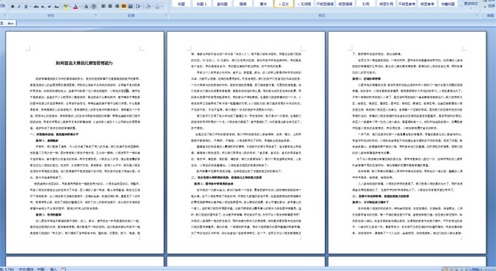
Task: Select the 正文 style in gallery
Action: 284,4
